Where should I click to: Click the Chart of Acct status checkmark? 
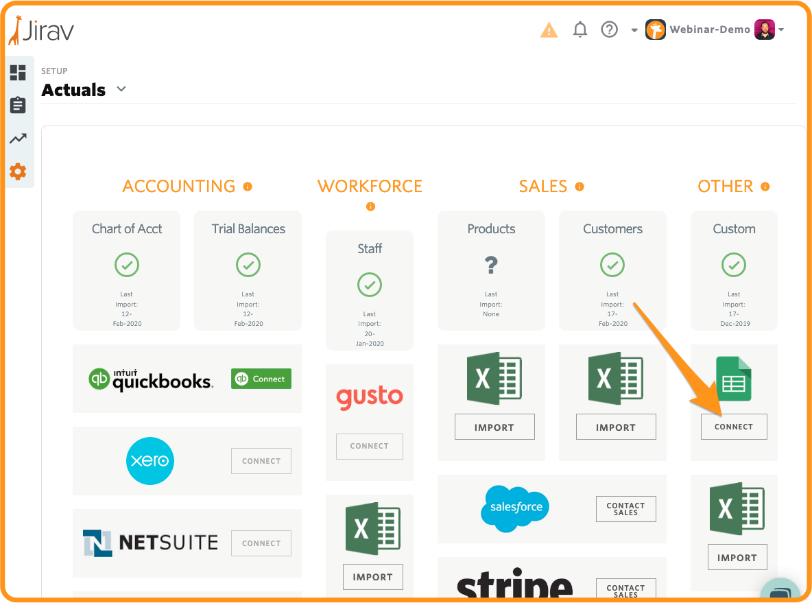[x=127, y=265]
